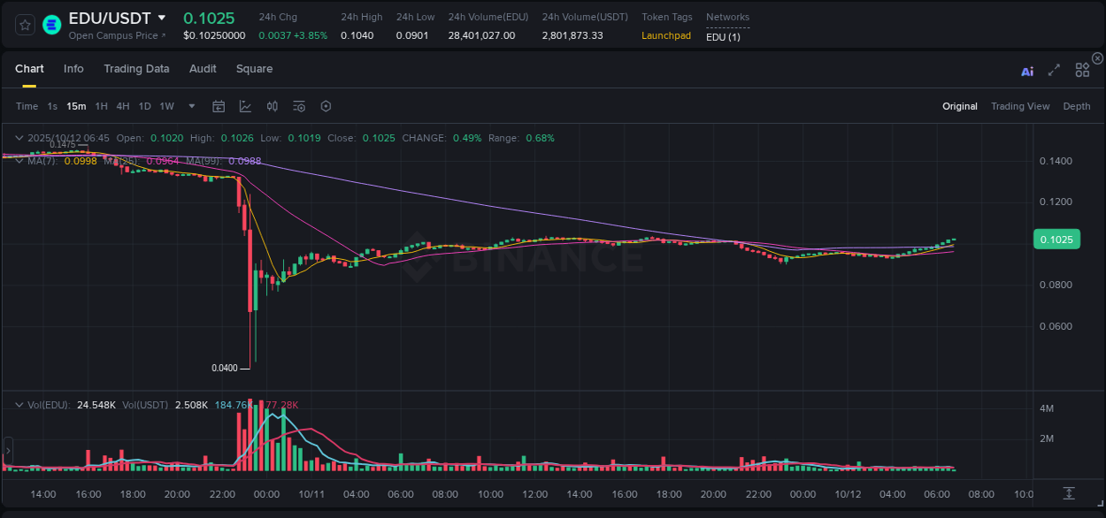Launch the Ai assistant icon
The image size is (1106, 518).
[x=1026, y=71]
